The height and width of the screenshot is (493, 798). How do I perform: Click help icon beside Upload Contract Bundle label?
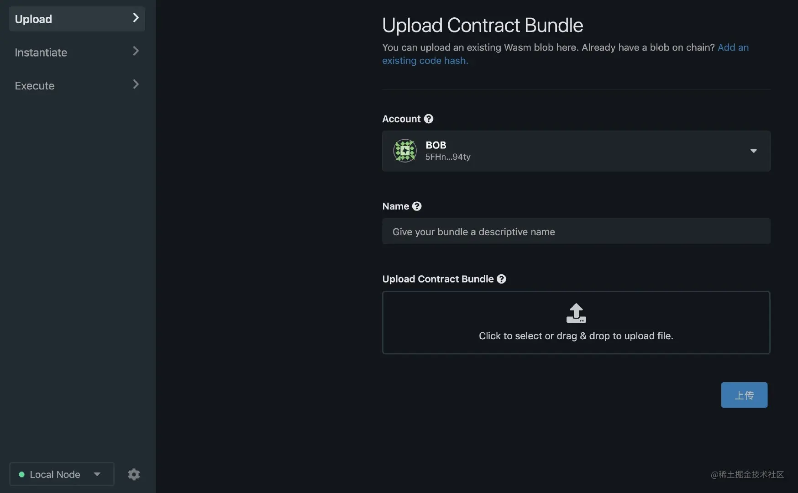click(x=501, y=279)
